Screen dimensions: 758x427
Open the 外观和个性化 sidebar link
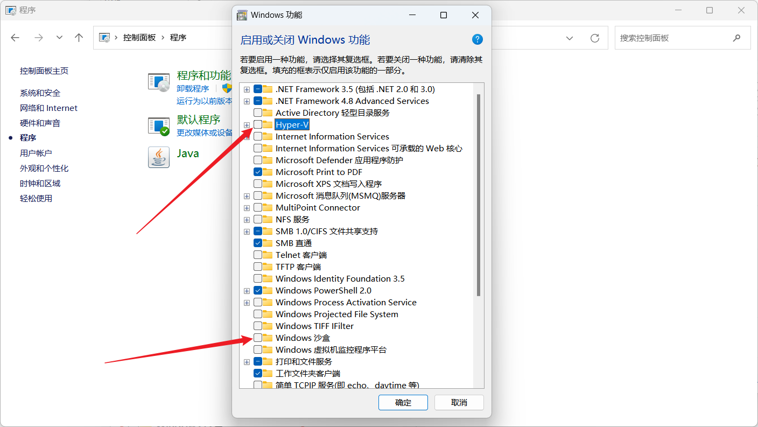(44, 168)
